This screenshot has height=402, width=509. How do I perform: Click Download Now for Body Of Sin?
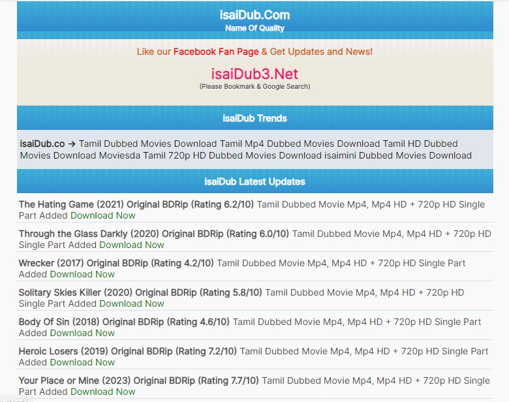pyautogui.click(x=82, y=333)
